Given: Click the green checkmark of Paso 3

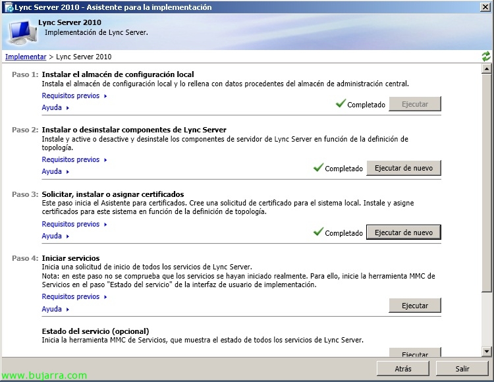Looking at the screenshot, I should coord(318,232).
